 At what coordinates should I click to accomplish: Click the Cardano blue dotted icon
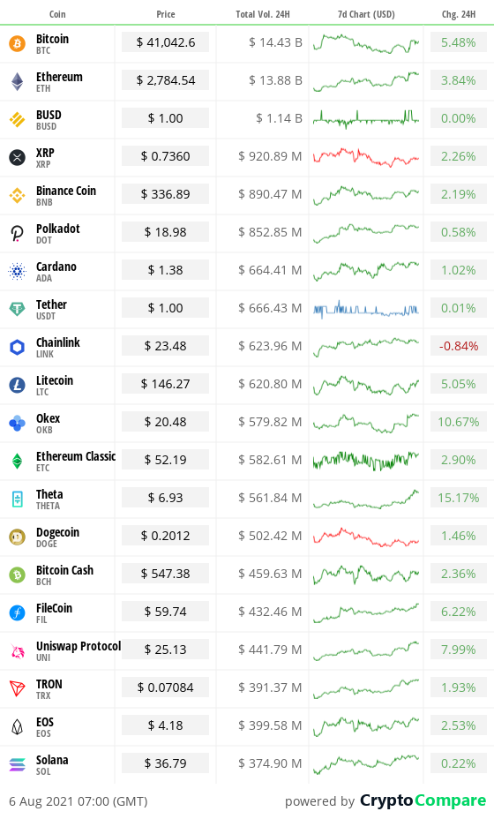18,271
